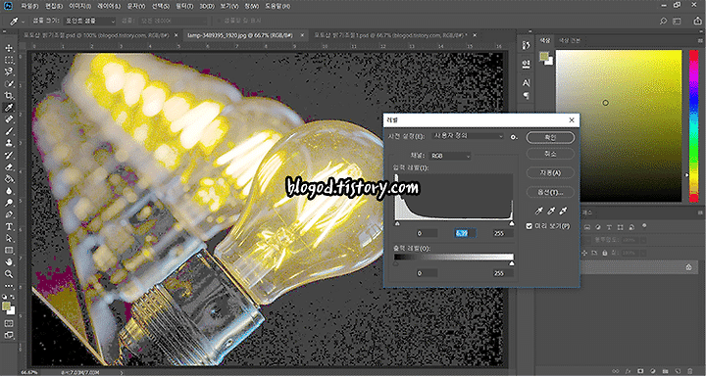Close the Levels dialog with X

point(572,120)
